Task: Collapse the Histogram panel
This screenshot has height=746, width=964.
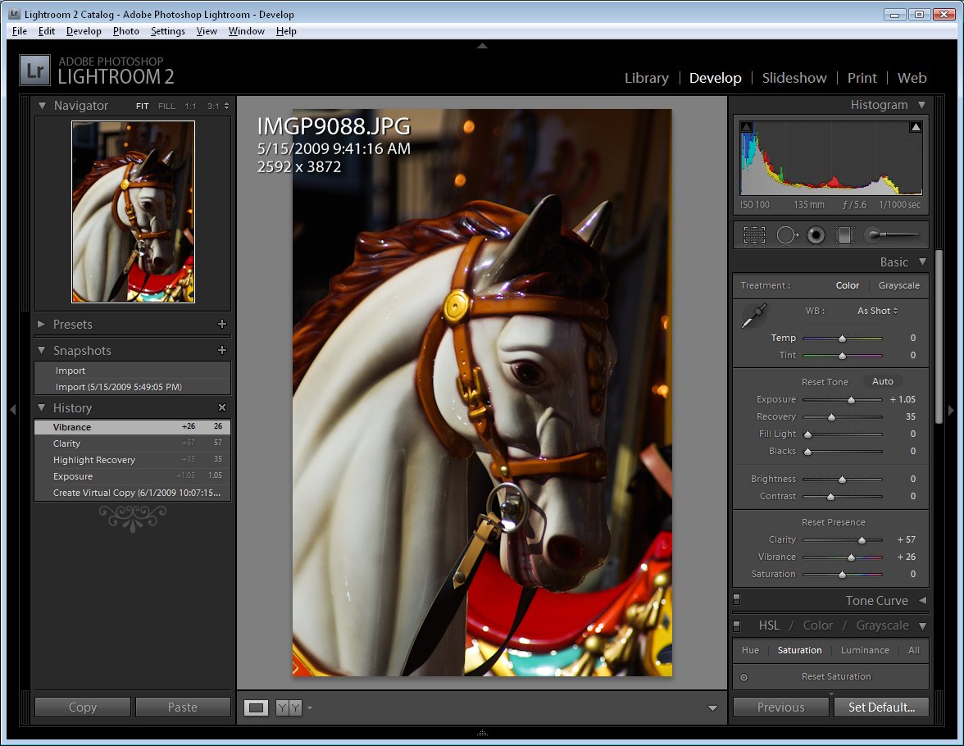Action: click(x=921, y=105)
